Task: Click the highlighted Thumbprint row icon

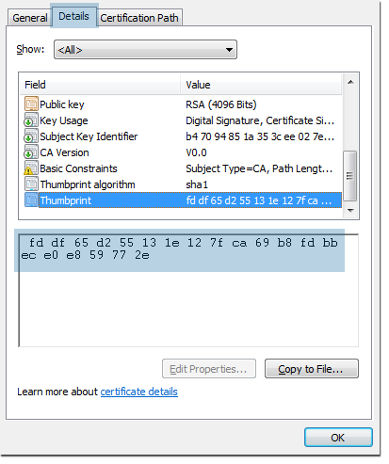Action: [x=31, y=200]
